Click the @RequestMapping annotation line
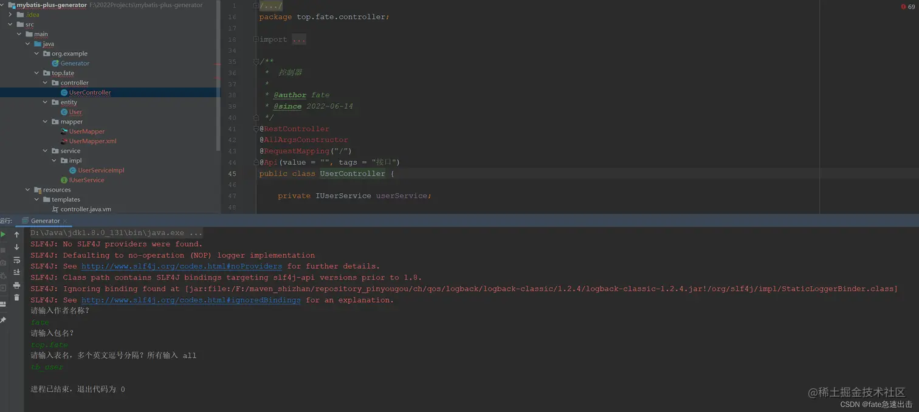919x412 pixels. click(x=305, y=151)
